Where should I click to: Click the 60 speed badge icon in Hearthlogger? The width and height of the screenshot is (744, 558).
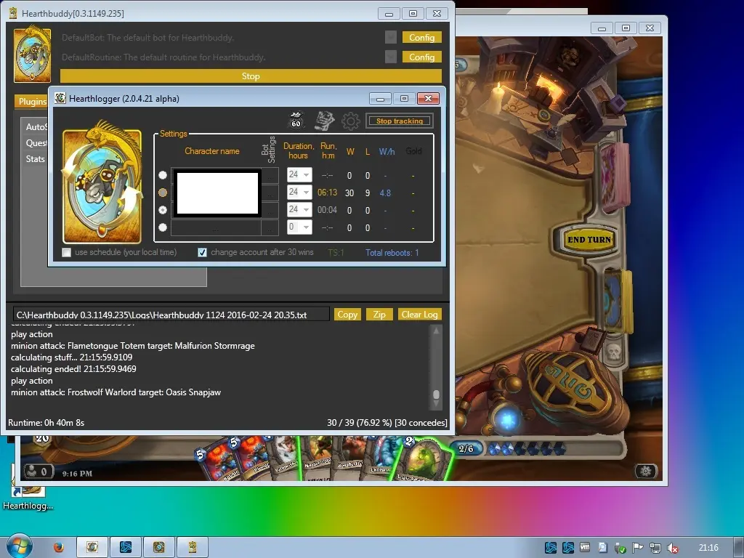tap(296, 121)
